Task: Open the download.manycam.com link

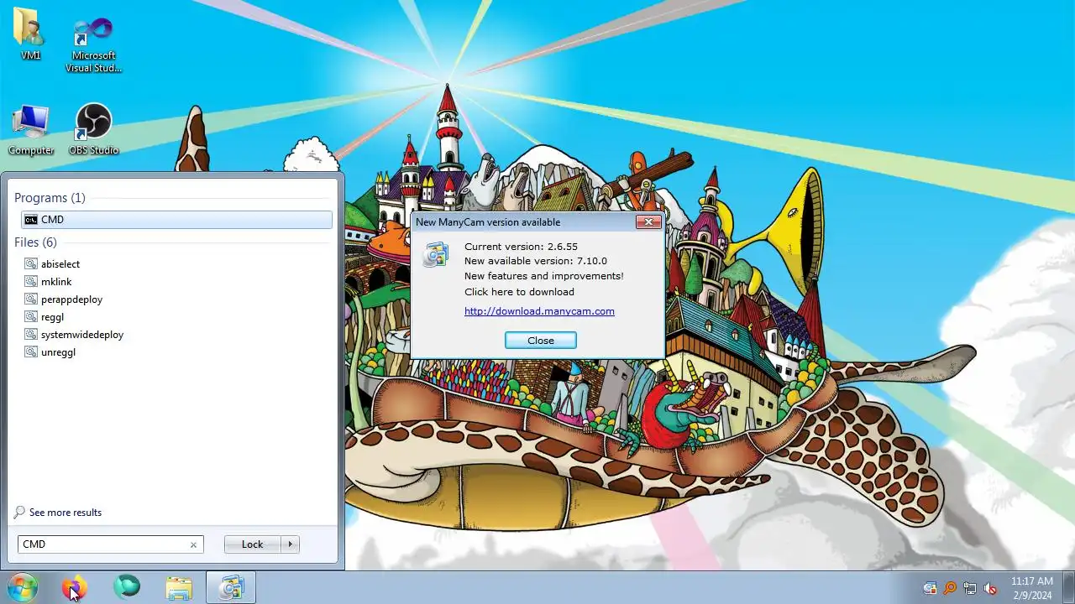Action: (539, 311)
